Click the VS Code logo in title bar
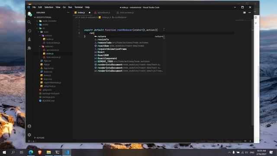Viewport: 277px width, 156px height. [x=29, y=7]
